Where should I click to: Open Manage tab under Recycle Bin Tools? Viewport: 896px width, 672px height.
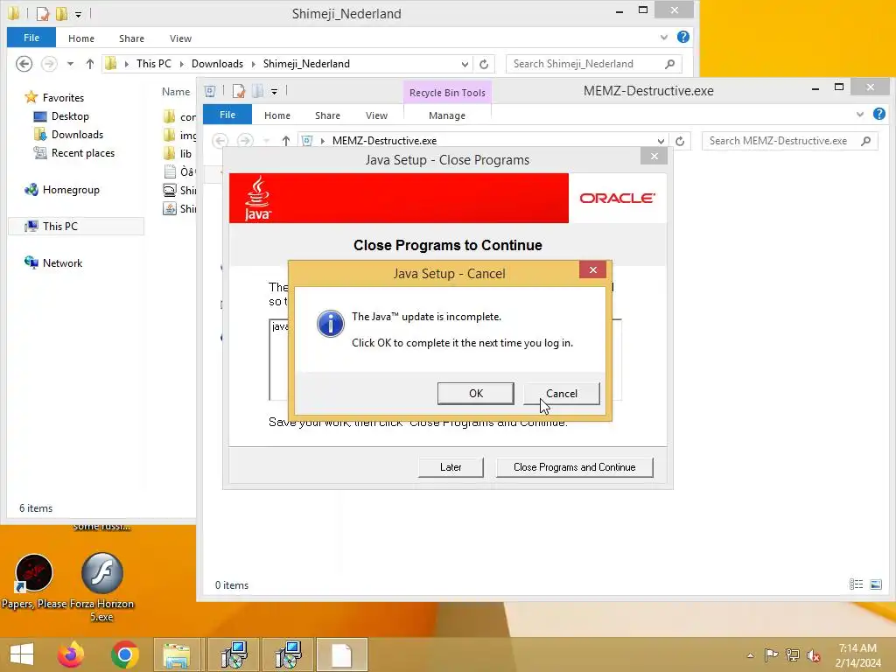[x=447, y=115]
